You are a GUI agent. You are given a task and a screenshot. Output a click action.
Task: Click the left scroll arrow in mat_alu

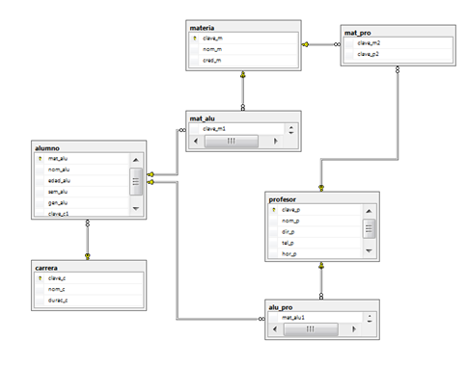196,141
